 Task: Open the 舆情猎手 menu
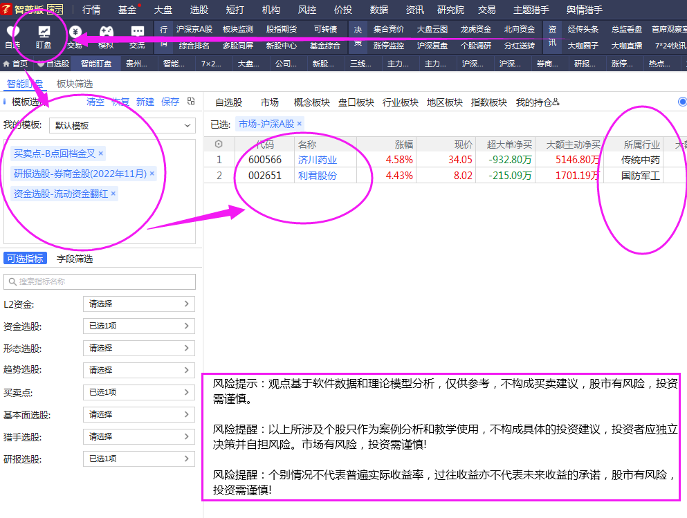coord(585,10)
